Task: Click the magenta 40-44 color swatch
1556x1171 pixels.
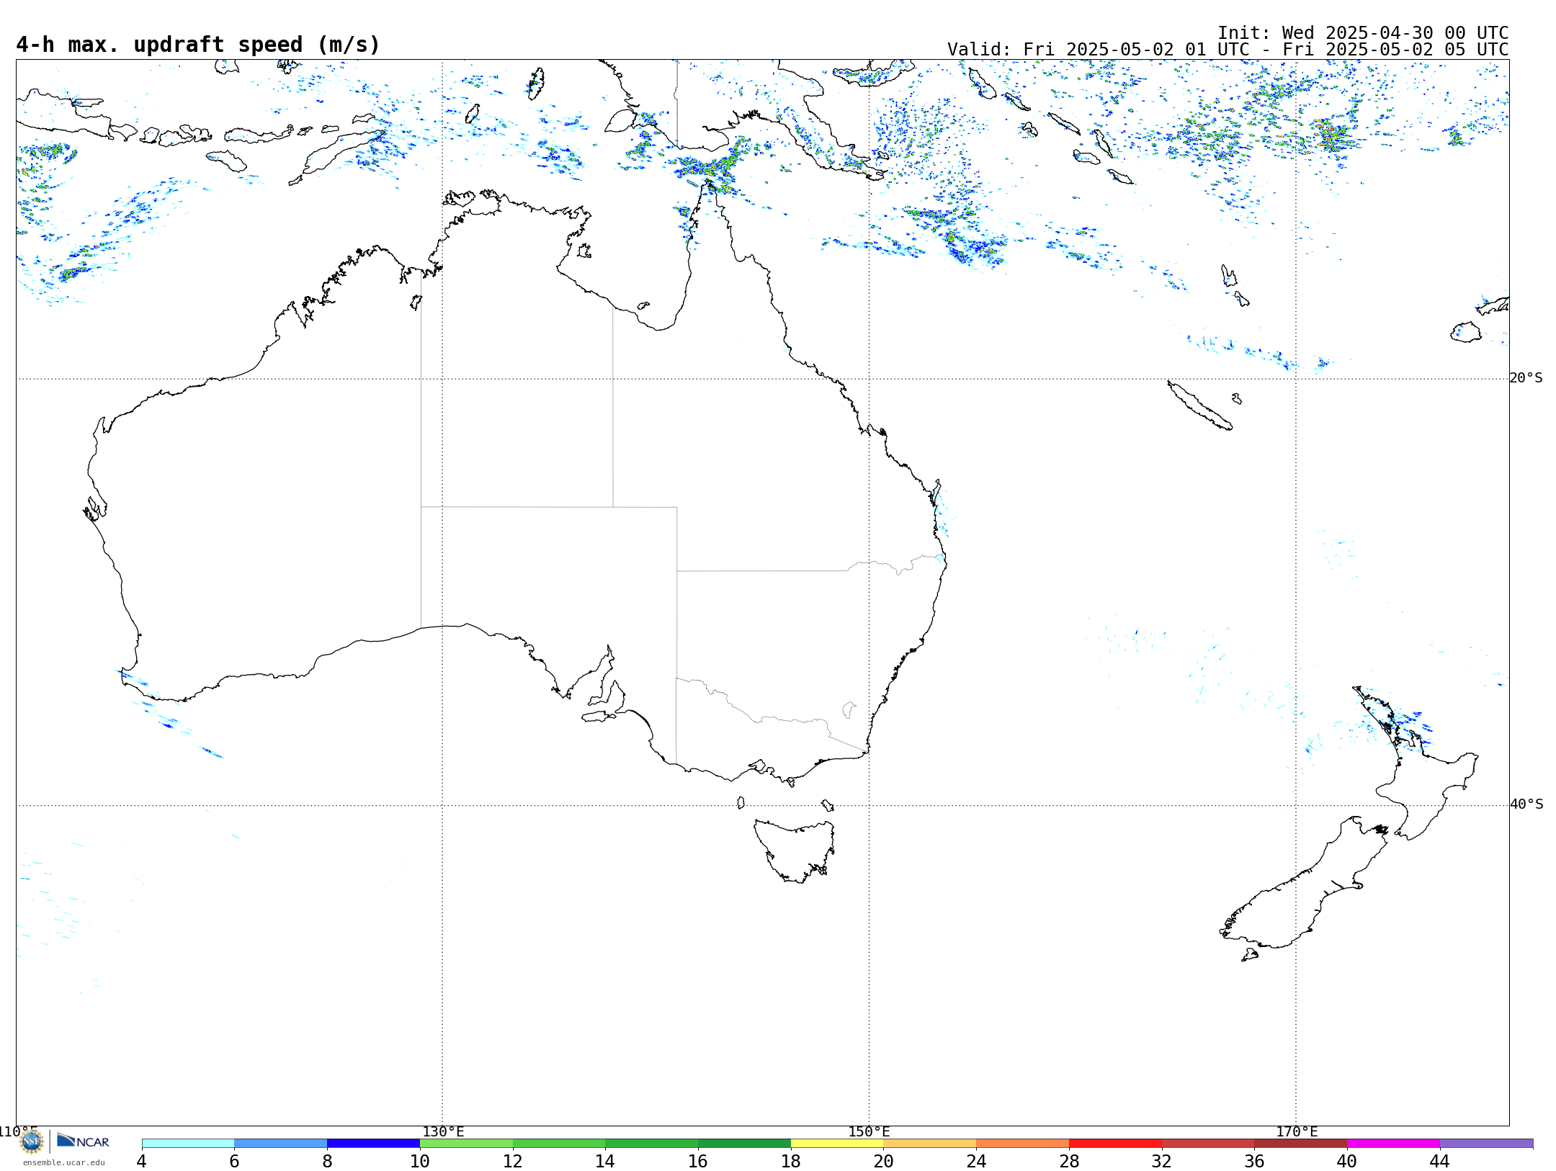Action: click(x=1393, y=1144)
